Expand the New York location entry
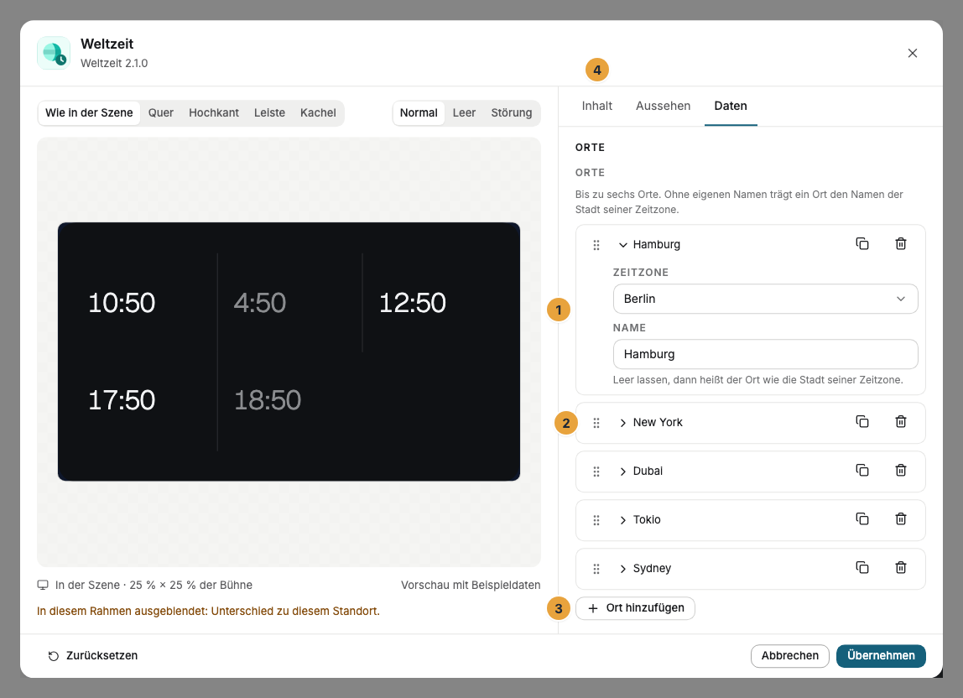 click(x=622, y=423)
